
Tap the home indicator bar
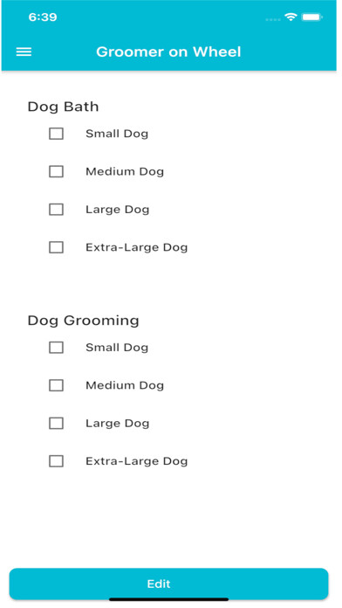coord(169,599)
